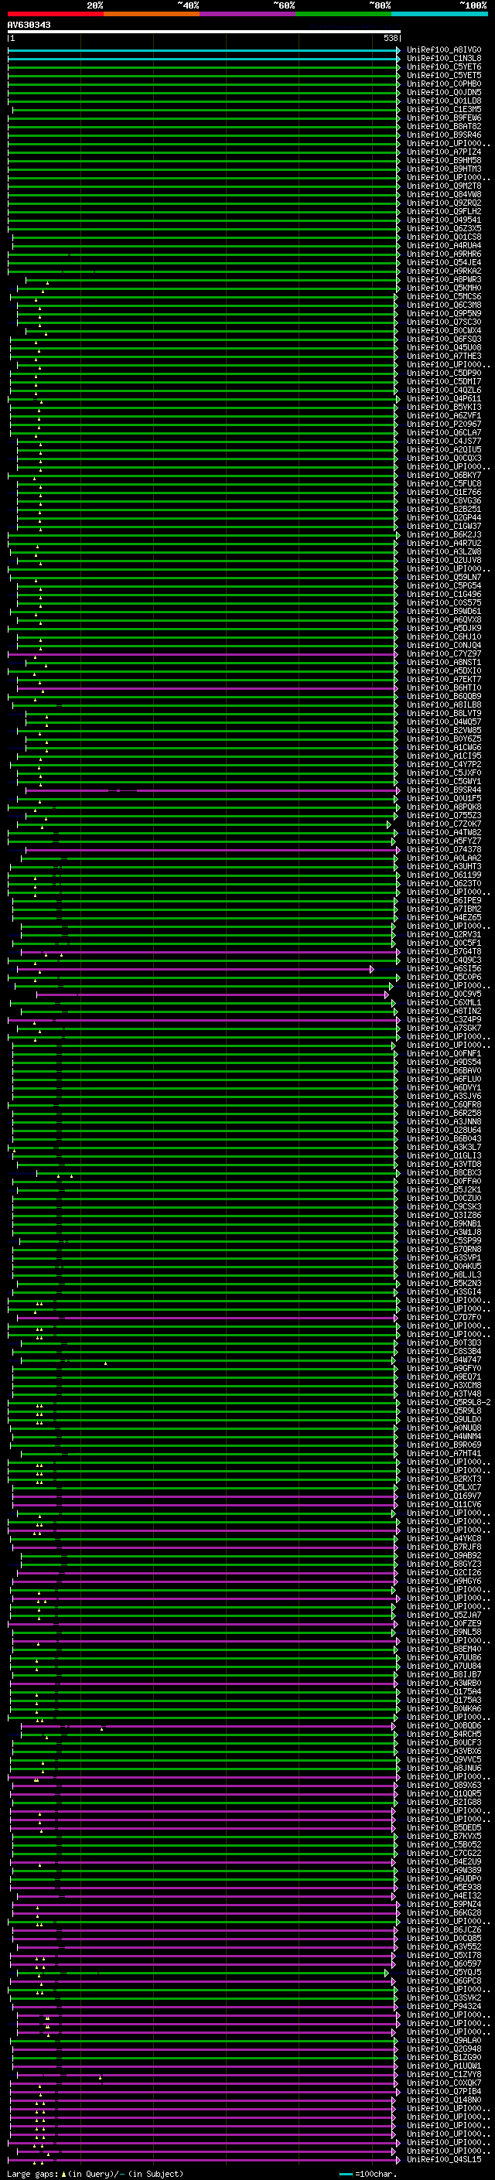Click the green ~80% legend segment
The height and width of the screenshot is (2180, 495).
click(343, 15)
